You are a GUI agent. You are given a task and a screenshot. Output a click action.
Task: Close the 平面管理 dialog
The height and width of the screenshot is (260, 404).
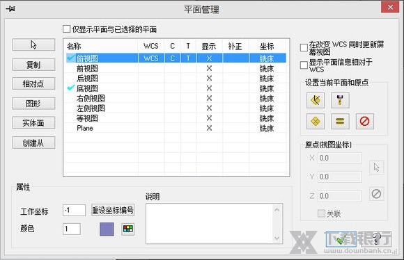click(390, 7)
